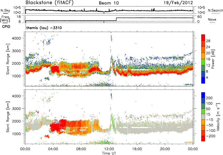Click the '4000' tick on the power panel
The image size is (223, 155).
click(x=16, y=38)
